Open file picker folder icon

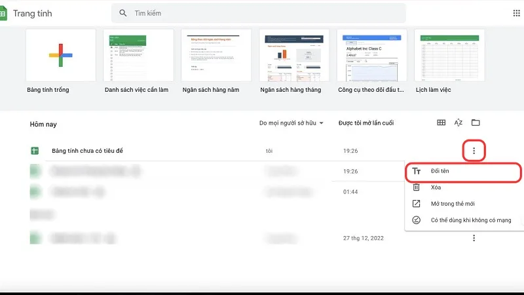click(x=476, y=123)
